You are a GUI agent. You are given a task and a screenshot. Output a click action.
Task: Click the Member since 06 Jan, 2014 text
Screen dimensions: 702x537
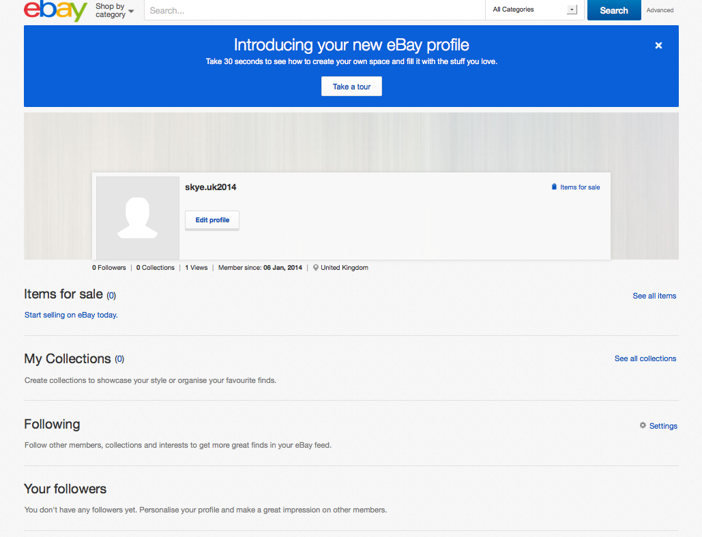[x=260, y=267]
